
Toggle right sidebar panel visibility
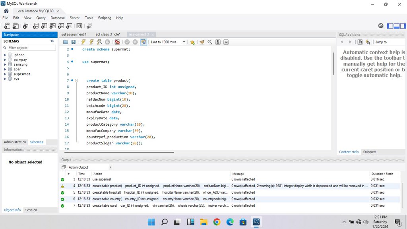403,26
